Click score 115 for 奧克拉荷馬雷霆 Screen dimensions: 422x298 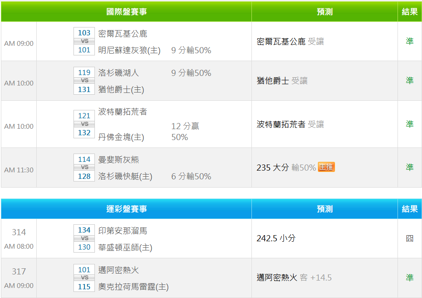pyautogui.click(x=84, y=287)
